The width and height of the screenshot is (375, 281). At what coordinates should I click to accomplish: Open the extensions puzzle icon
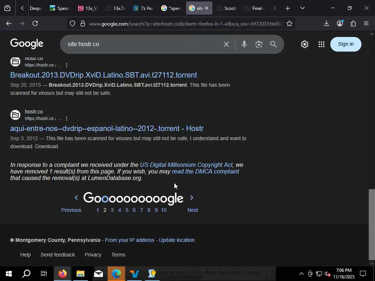coord(353,23)
